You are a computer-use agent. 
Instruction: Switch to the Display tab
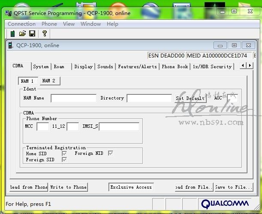click(x=83, y=66)
